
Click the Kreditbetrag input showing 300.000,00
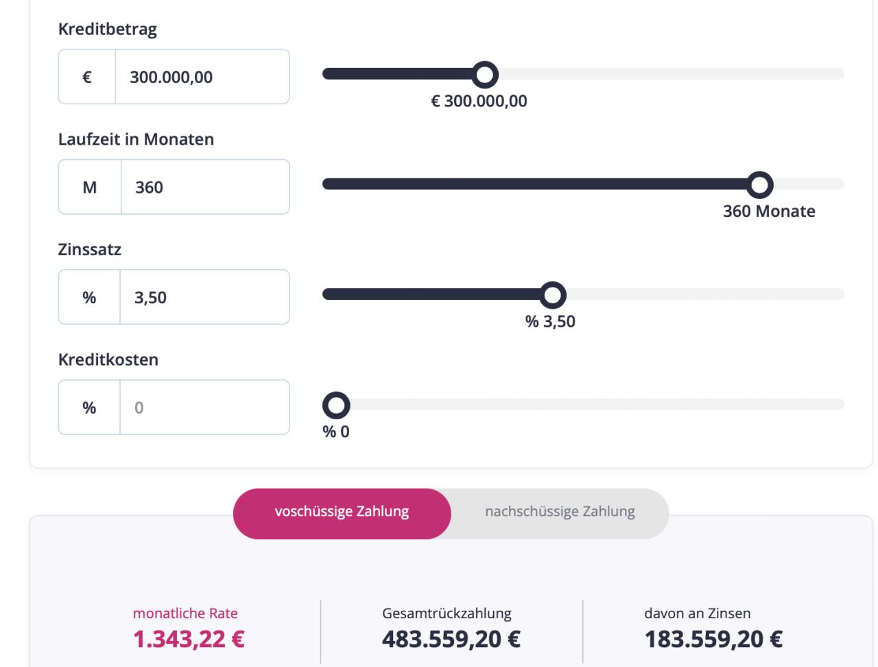202,77
